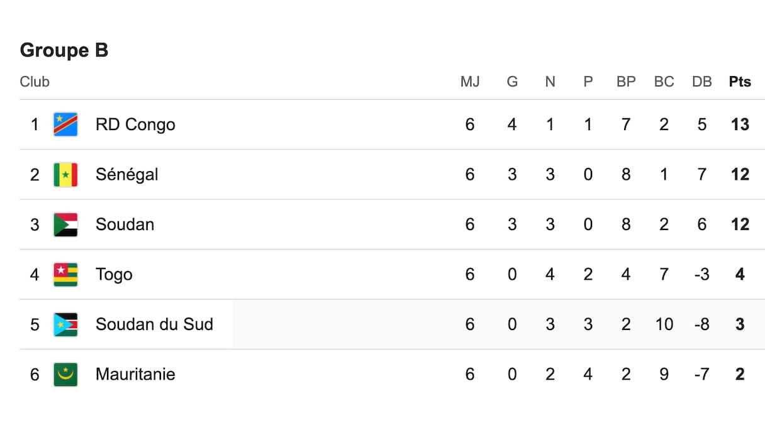The width and height of the screenshot is (765, 430).
Task: Click the RD Congo flag icon
Action: coord(65,124)
